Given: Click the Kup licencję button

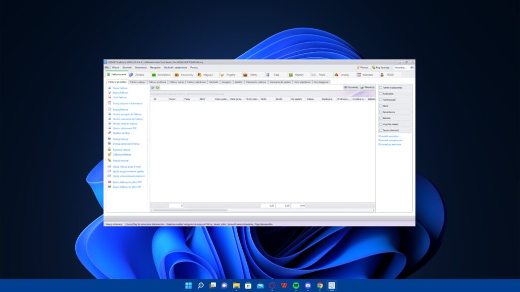Looking at the screenshot, I should (x=380, y=67).
